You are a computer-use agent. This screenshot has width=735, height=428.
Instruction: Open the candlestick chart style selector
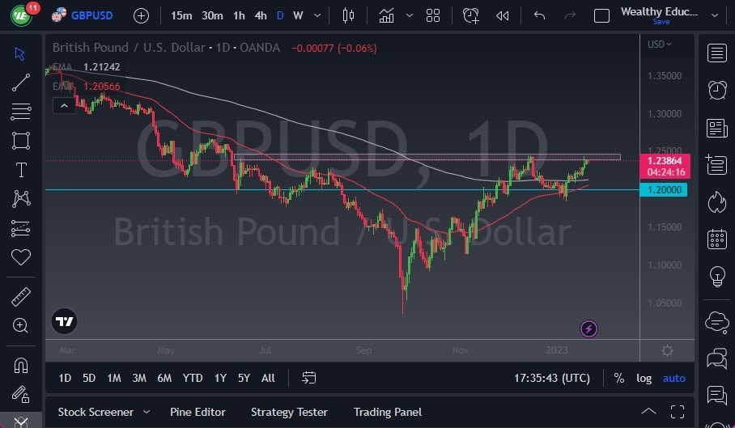click(348, 15)
